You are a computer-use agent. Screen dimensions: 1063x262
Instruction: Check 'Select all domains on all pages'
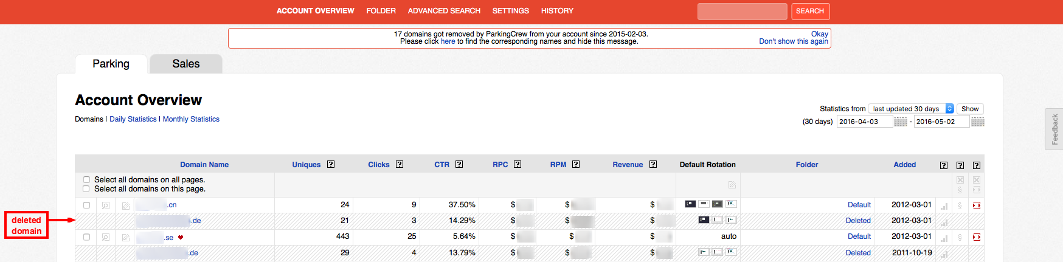tap(86, 180)
